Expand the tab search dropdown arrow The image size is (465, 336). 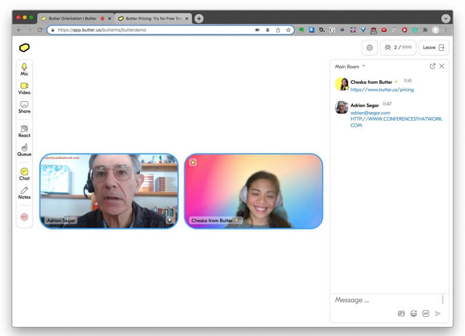[x=446, y=19]
